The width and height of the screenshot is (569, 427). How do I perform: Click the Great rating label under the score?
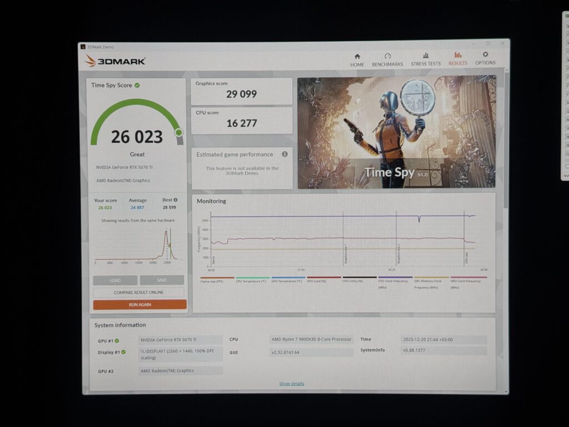pyautogui.click(x=137, y=155)
